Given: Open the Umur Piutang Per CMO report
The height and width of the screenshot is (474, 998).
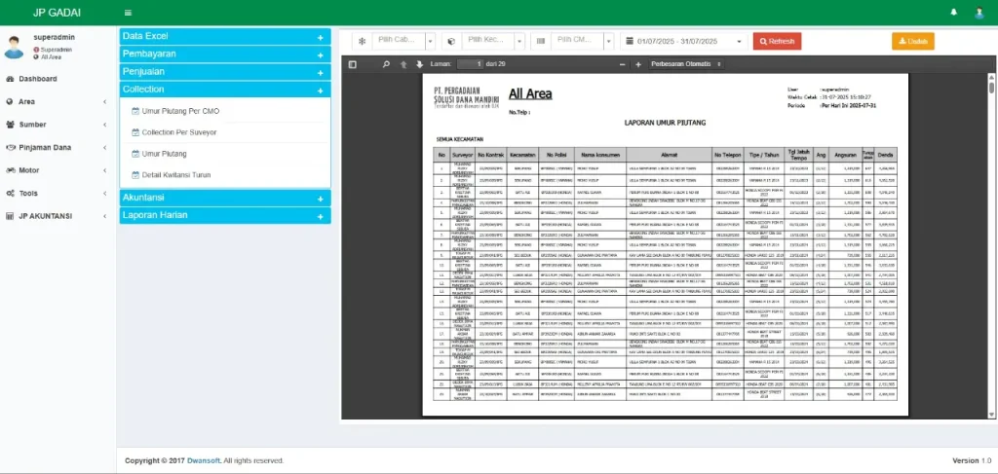Looking at the screenshot, I should click(x=180, y=111).
